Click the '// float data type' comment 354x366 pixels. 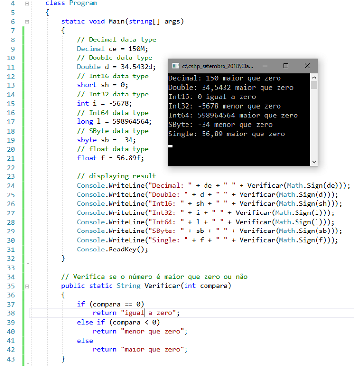112,149
